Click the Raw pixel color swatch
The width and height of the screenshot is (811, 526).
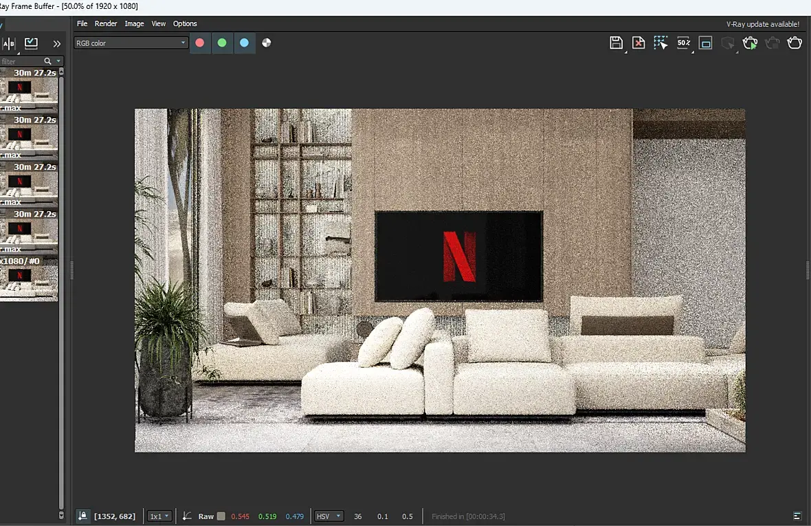221,516
